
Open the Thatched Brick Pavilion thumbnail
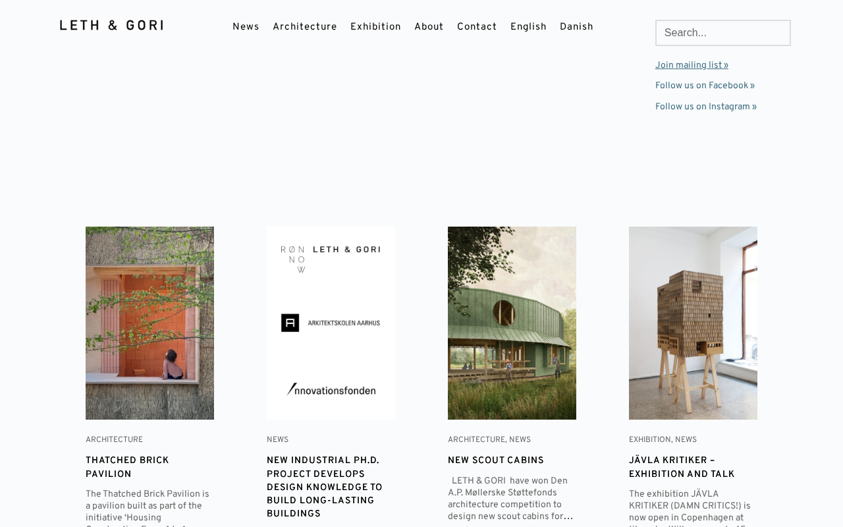(x=150, y=323)
